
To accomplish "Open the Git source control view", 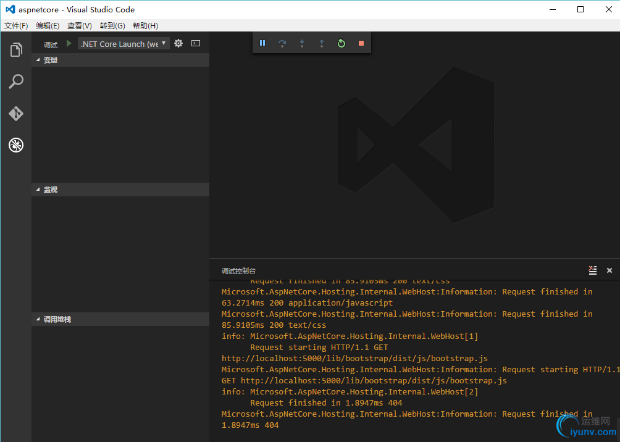I will pyautogui.click(x=16, y=114).
